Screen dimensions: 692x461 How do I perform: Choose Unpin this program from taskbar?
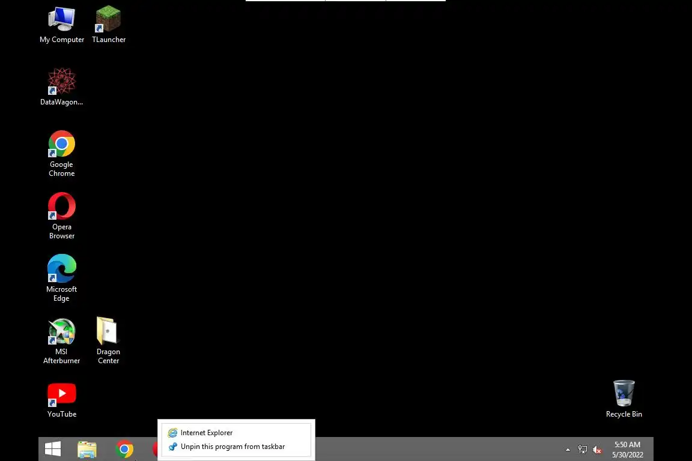[236, 447]
